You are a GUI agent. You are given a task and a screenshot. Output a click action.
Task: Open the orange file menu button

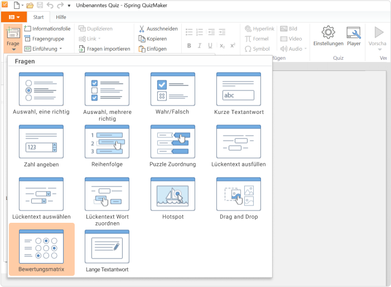[14, 17]
